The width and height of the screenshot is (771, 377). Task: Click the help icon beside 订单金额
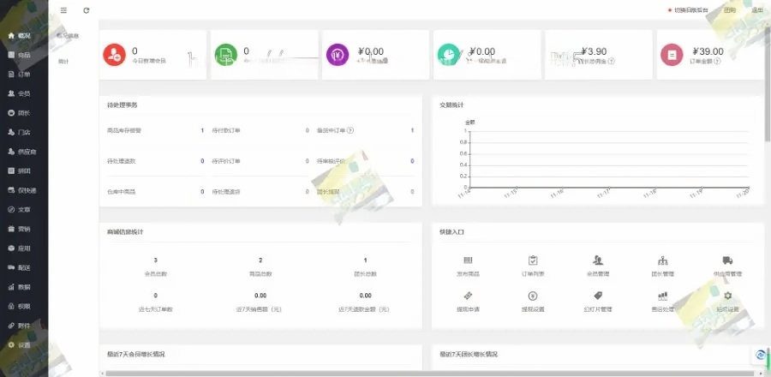[718, 62]
